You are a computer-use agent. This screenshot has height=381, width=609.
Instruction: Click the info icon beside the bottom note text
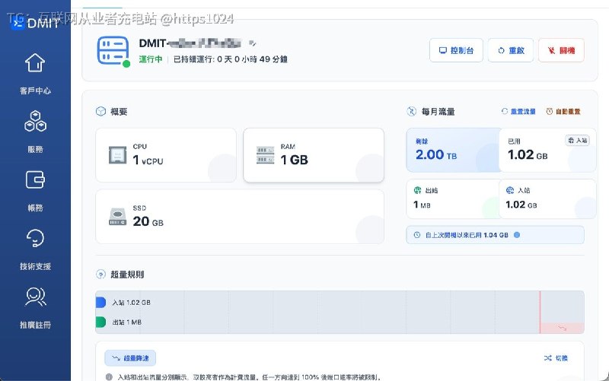pyautogui.click(x=109, y=376)
